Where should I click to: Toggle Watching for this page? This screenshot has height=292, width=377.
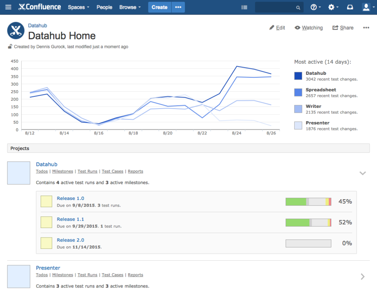pos(309,28)
